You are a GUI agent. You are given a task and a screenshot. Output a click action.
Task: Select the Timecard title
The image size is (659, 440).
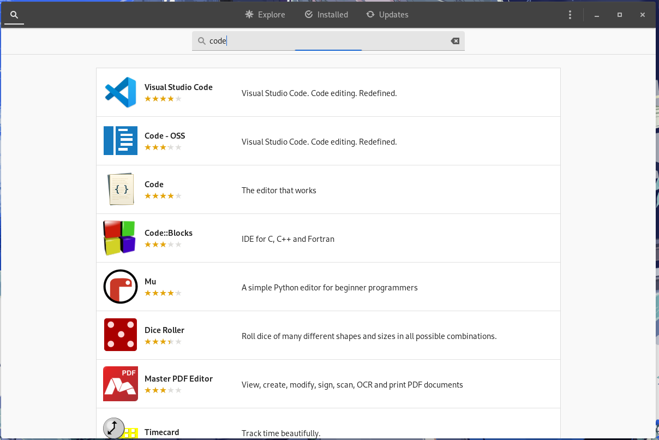click(162, 432)
